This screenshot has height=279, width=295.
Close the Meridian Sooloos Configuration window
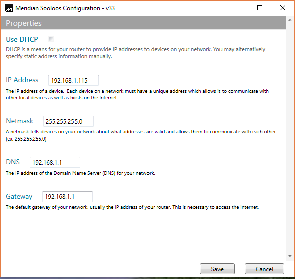[283, 8]
